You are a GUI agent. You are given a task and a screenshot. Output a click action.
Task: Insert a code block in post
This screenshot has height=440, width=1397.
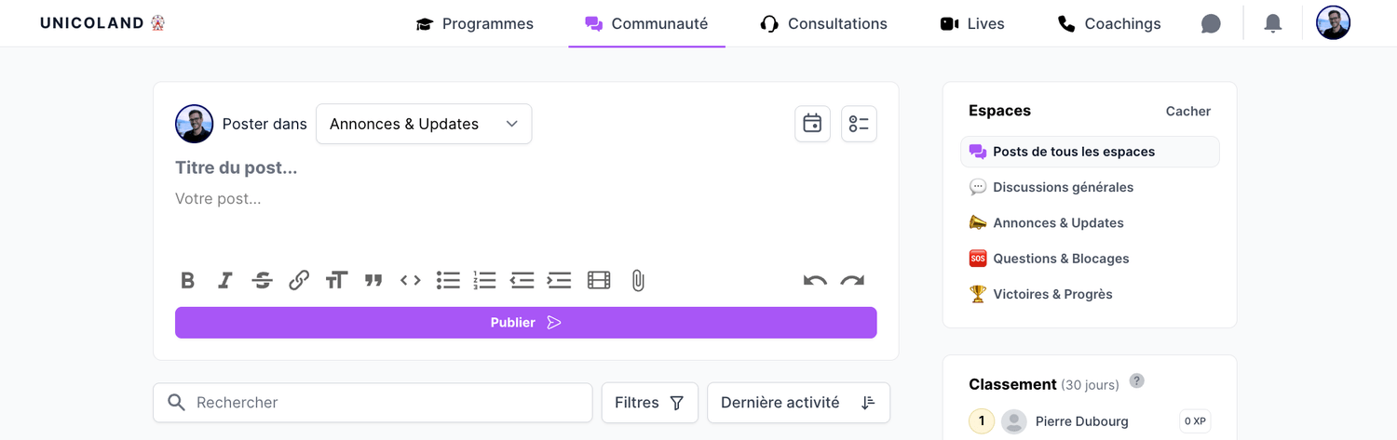coord(411,280)
